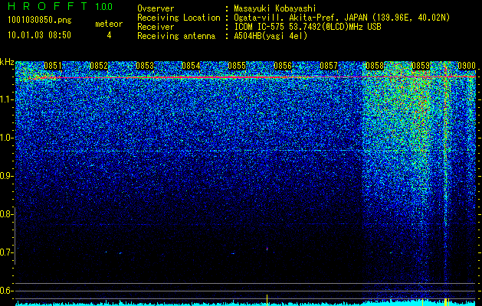The image size is (482, 306).
Task: Click the yellow spike in the bottom power graph near 0856
Action: point(267,300)
